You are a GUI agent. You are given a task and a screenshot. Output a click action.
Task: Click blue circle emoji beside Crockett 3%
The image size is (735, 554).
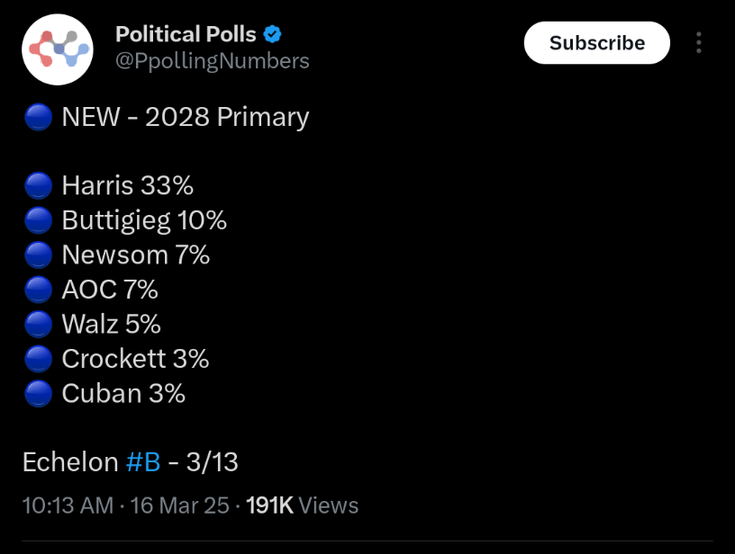pyautogui.click(x=38, y=359)
